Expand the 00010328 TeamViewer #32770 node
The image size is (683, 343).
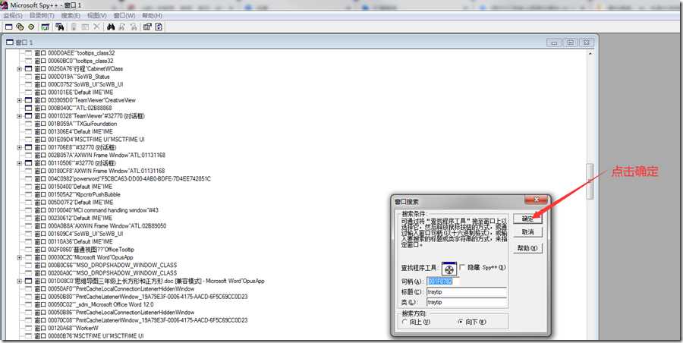pos(19,116)
